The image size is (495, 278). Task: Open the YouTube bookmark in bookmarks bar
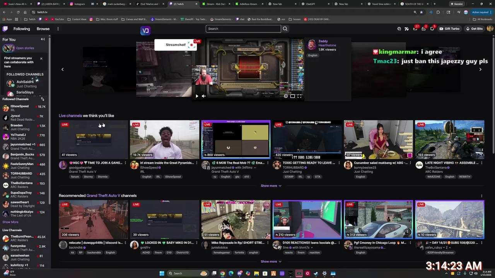57,19
